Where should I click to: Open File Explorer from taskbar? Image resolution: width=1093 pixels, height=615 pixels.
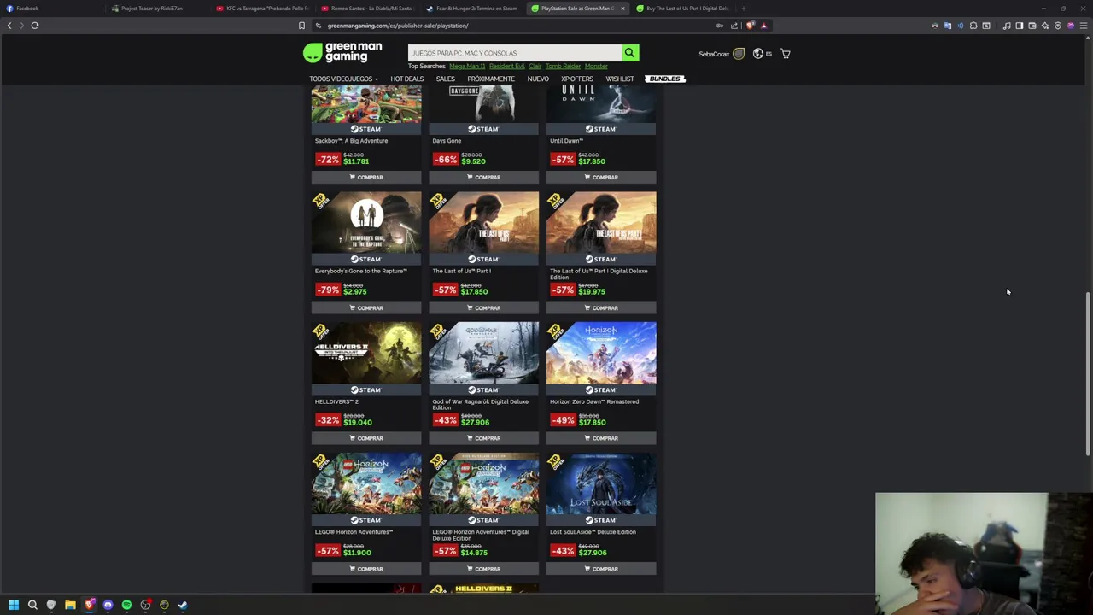pos(70,605)
